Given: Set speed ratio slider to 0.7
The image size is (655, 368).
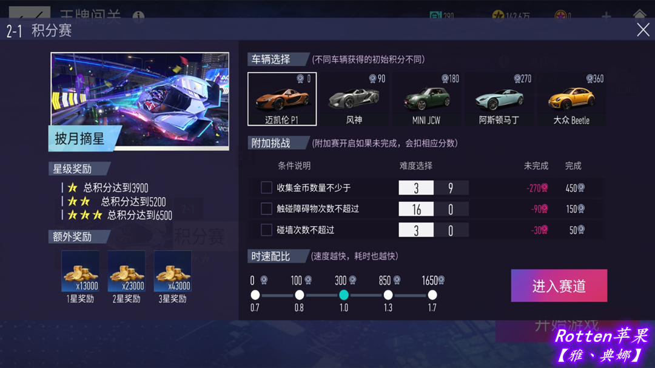Looking at the screenshot, I should (x=255, y=295).
